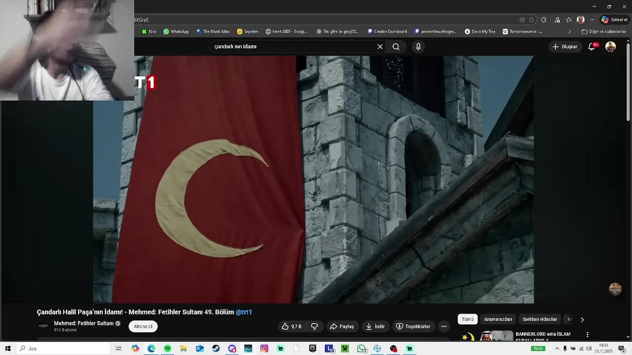The height and width of the screenshot is (355, 632).
Task: Open the Edge profile avatar
Action: point(581,20)
